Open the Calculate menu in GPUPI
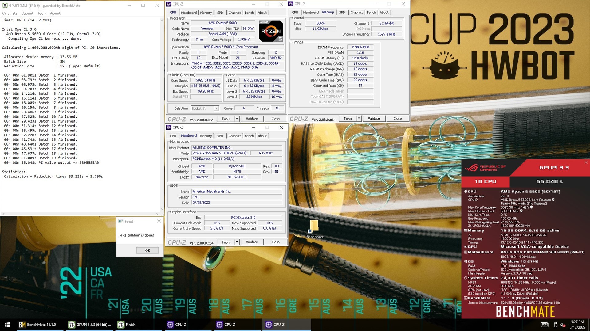The image size is (590, 331). (10, 13)
